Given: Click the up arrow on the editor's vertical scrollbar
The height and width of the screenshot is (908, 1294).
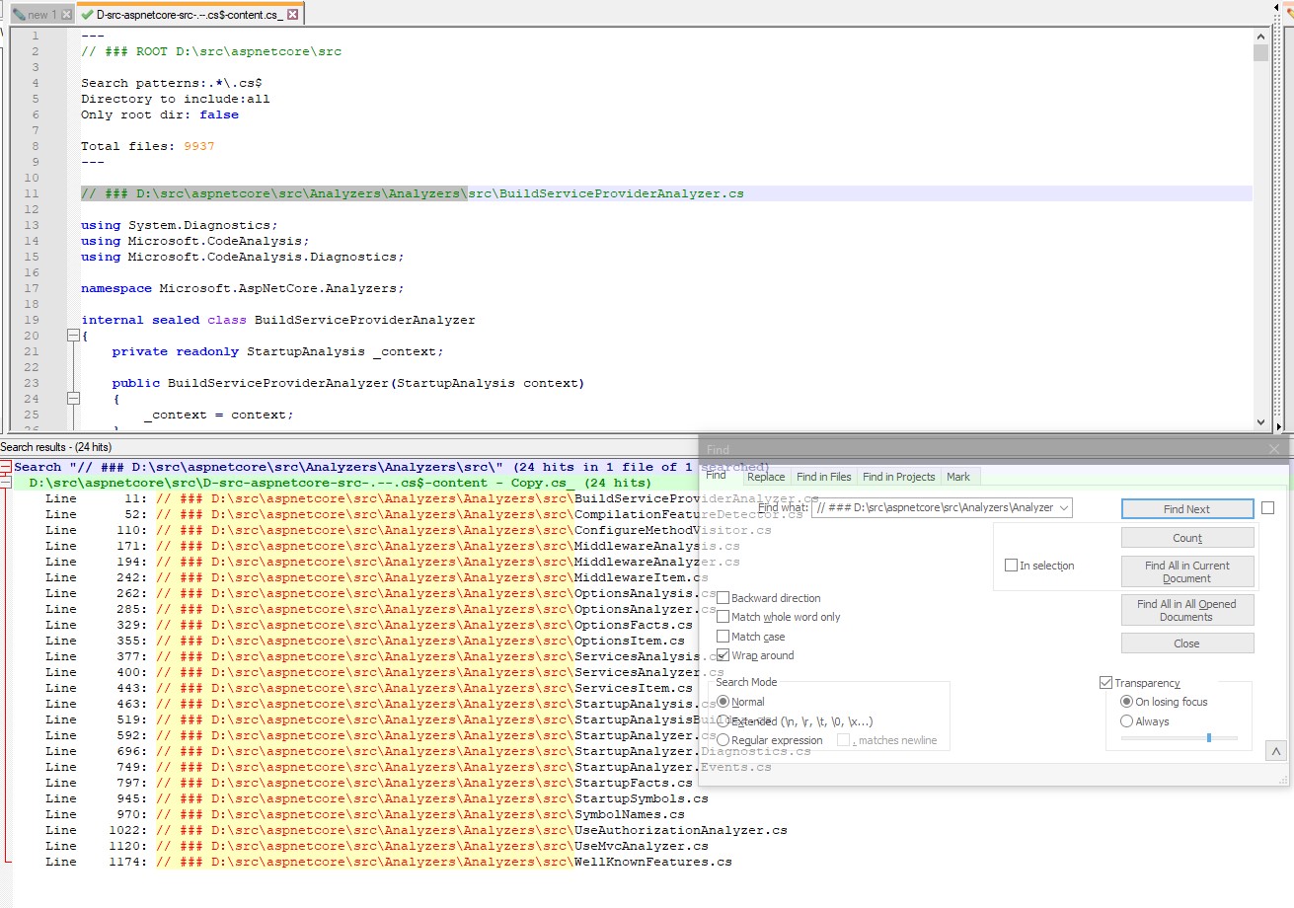Looking at the screenshot, I should pos(1260,36).
